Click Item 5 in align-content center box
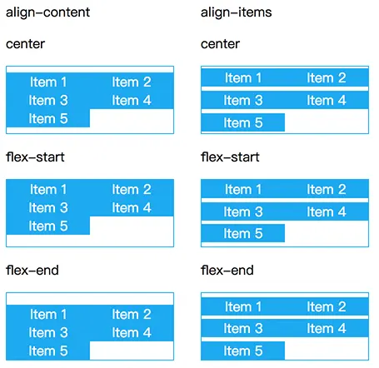Image resolution: width=379 pixels, height=368 pixels. pyautogui.click(x=48, y=118)
